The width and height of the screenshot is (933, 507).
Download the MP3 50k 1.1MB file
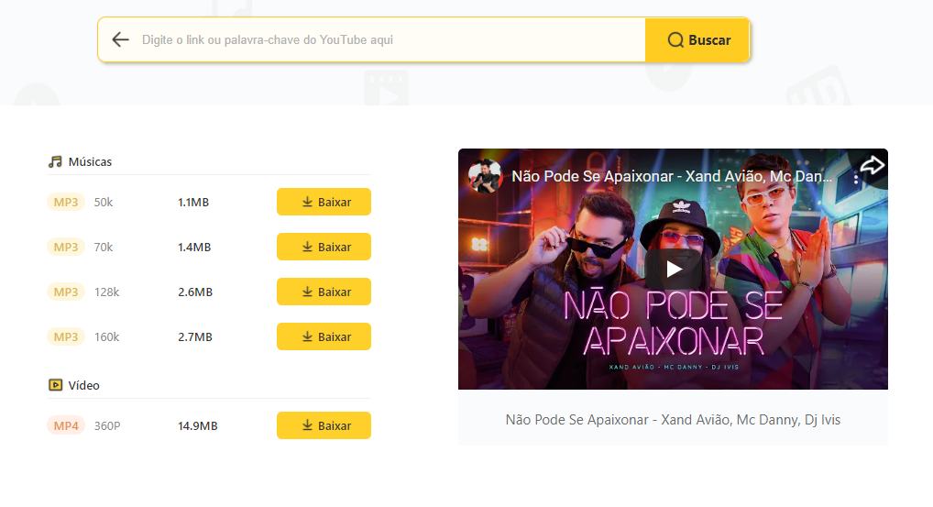click(x=324, y=202)
